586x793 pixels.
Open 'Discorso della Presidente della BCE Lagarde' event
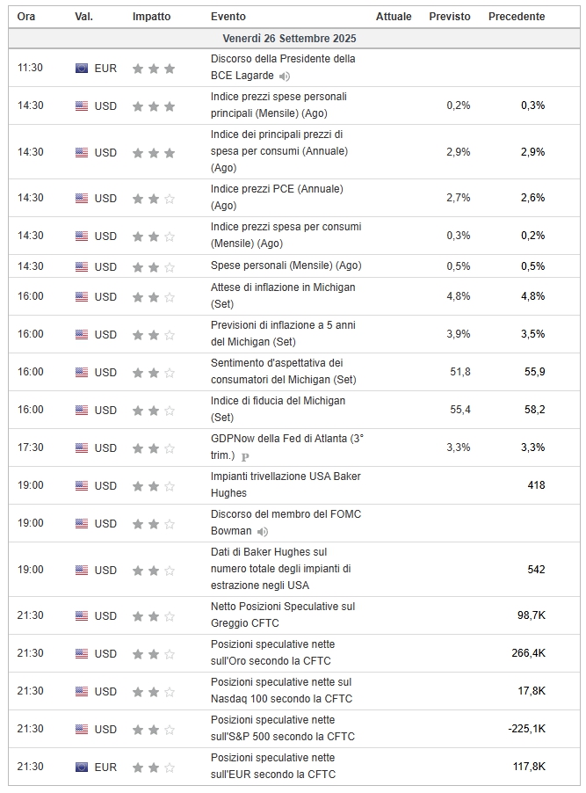283,59
